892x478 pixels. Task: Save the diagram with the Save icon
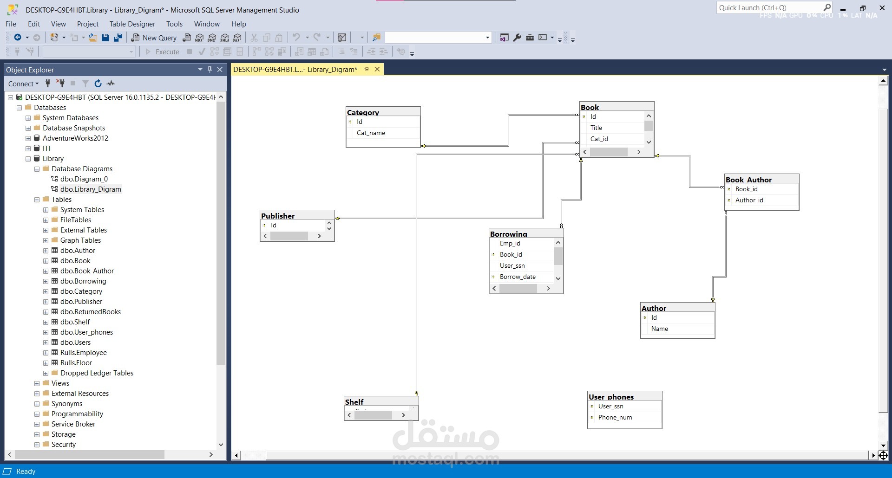click(105, 38)
